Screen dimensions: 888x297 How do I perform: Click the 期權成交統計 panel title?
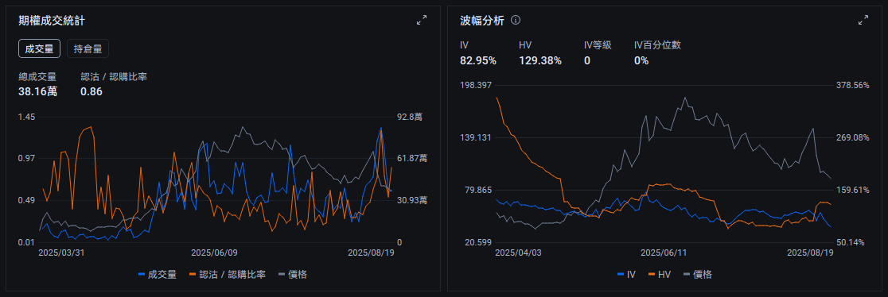pos(52,21)
